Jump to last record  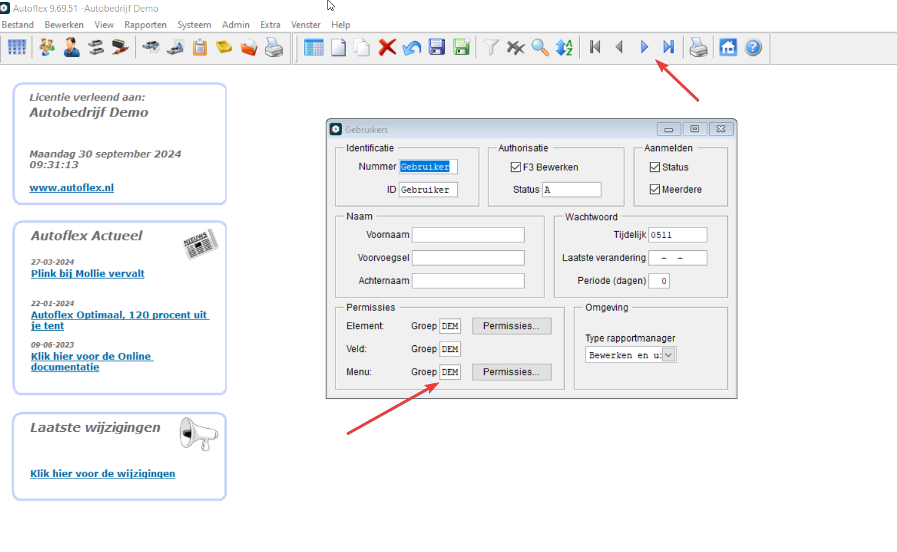tap(668, 47)
